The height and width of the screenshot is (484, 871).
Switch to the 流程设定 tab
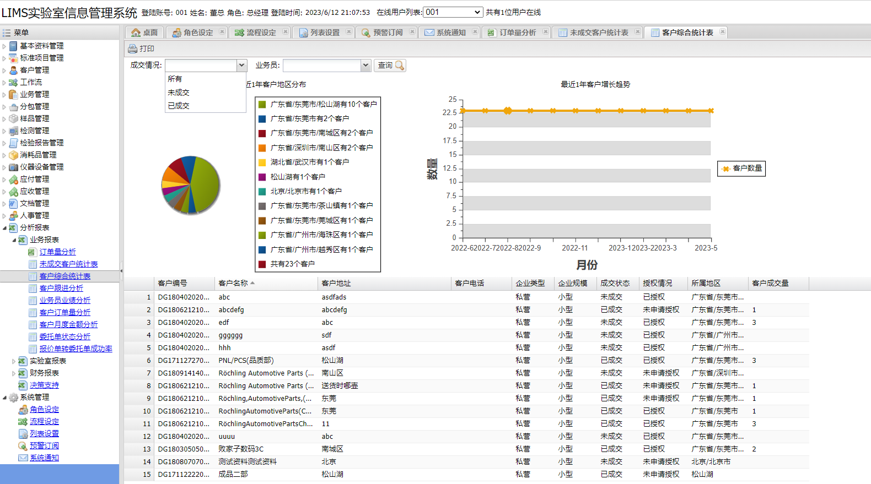click(261, 32)
